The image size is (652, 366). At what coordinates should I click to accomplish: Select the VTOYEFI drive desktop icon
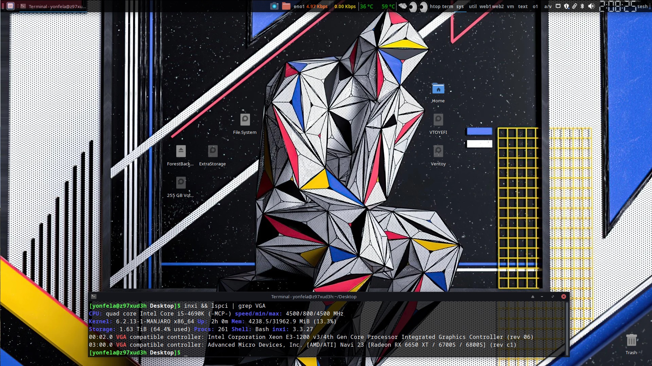[x=438, y=124]
